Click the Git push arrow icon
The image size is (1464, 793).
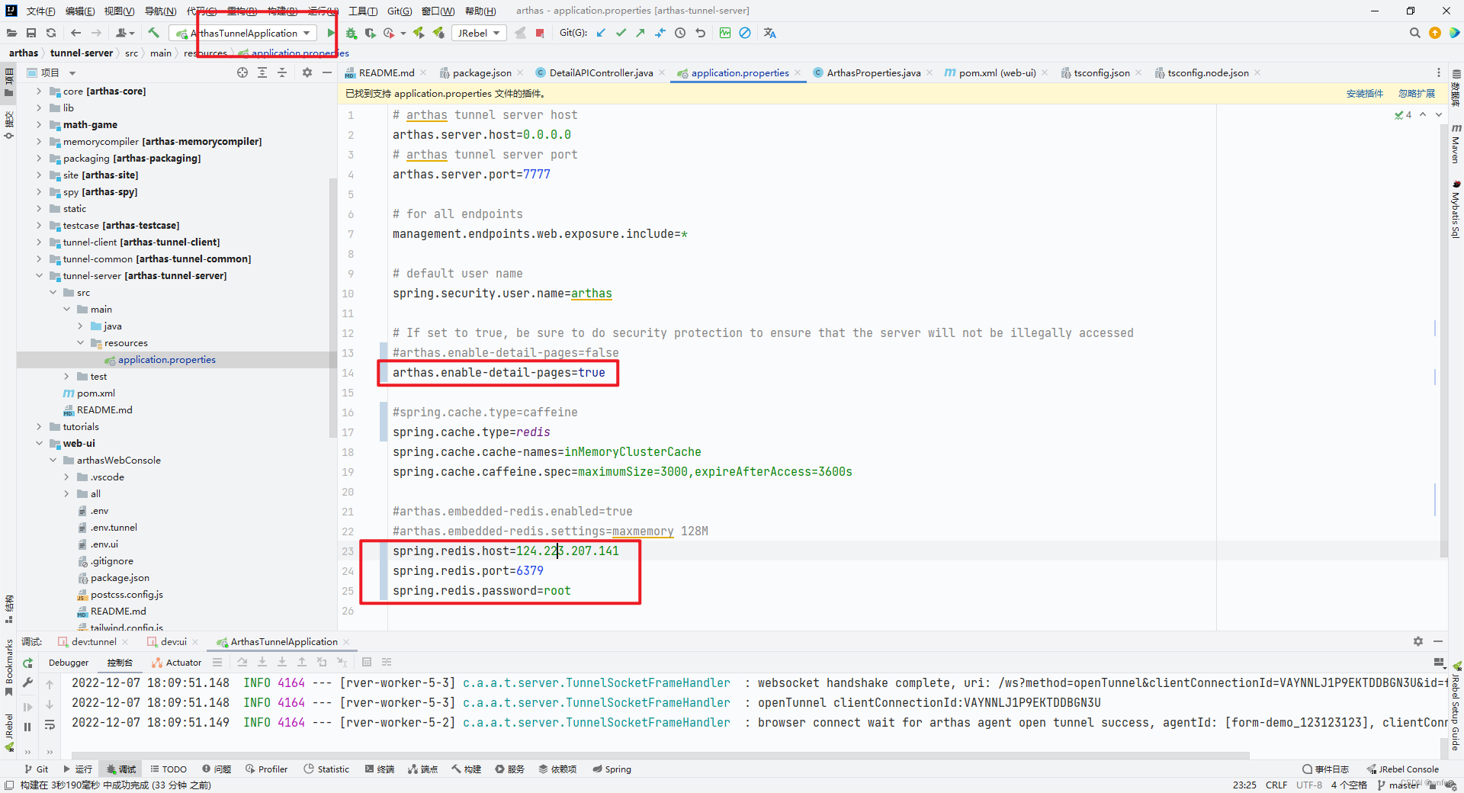[641, 33]
